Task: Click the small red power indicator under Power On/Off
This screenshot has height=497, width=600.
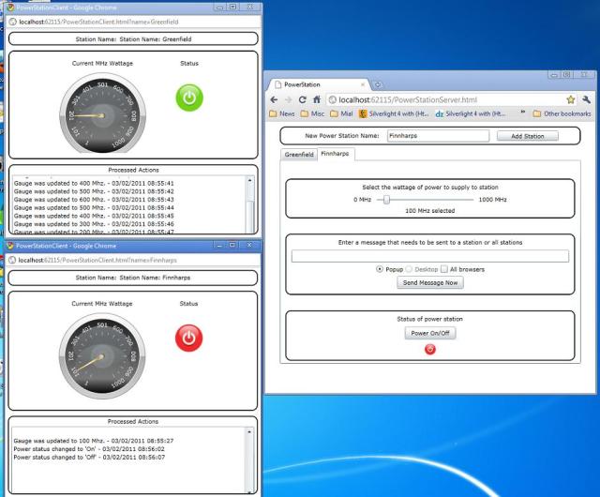Action: point(430,349)
